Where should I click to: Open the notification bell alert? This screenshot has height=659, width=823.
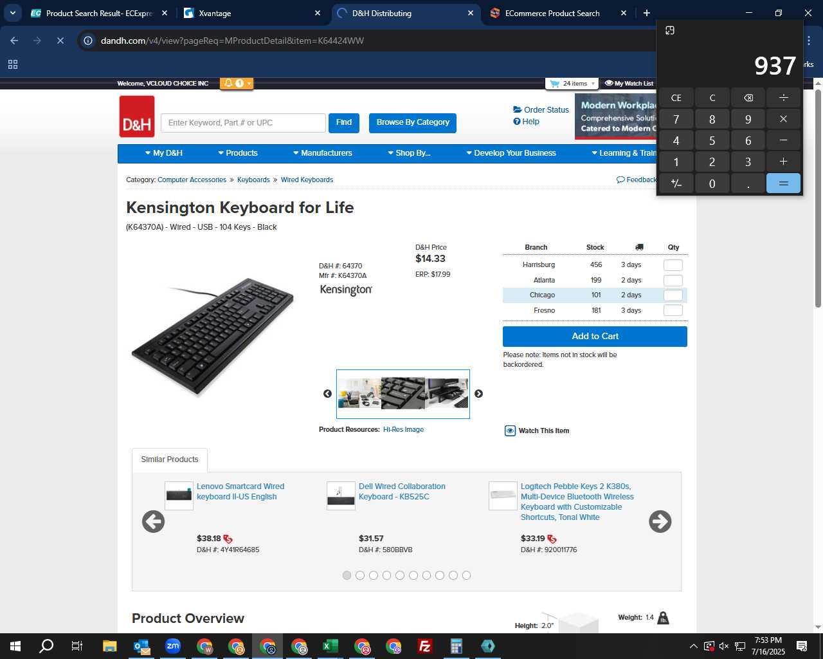coord(236,83)
